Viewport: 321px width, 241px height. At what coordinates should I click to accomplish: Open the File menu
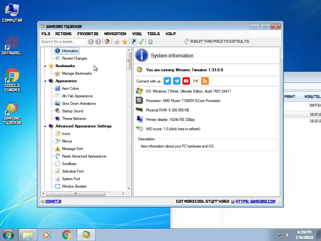[46, 34]
